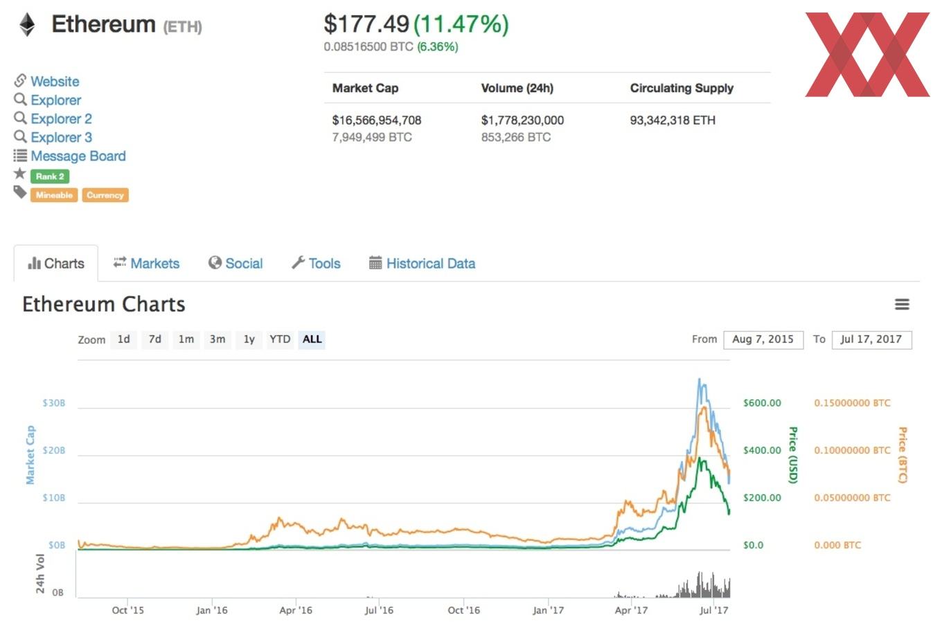Click the To date field Jul 17, 2017
The width and height of the screenshot is (942, 628).
[871, 339]
